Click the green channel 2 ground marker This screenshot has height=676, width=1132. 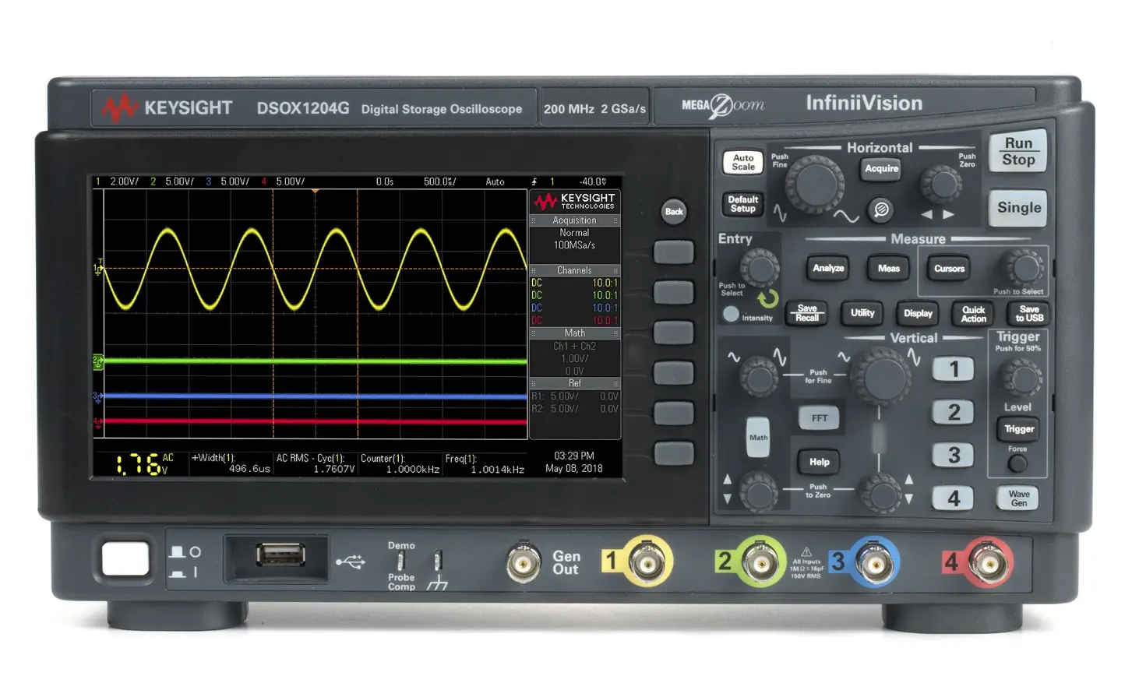click(98, 361)
